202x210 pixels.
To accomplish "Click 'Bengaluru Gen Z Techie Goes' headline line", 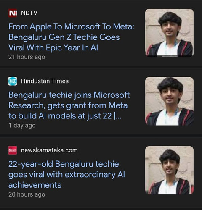I will click(64, 37).
